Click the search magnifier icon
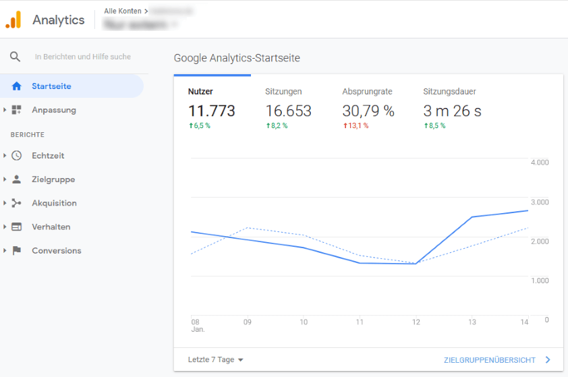568x377 pixels. 15,57
